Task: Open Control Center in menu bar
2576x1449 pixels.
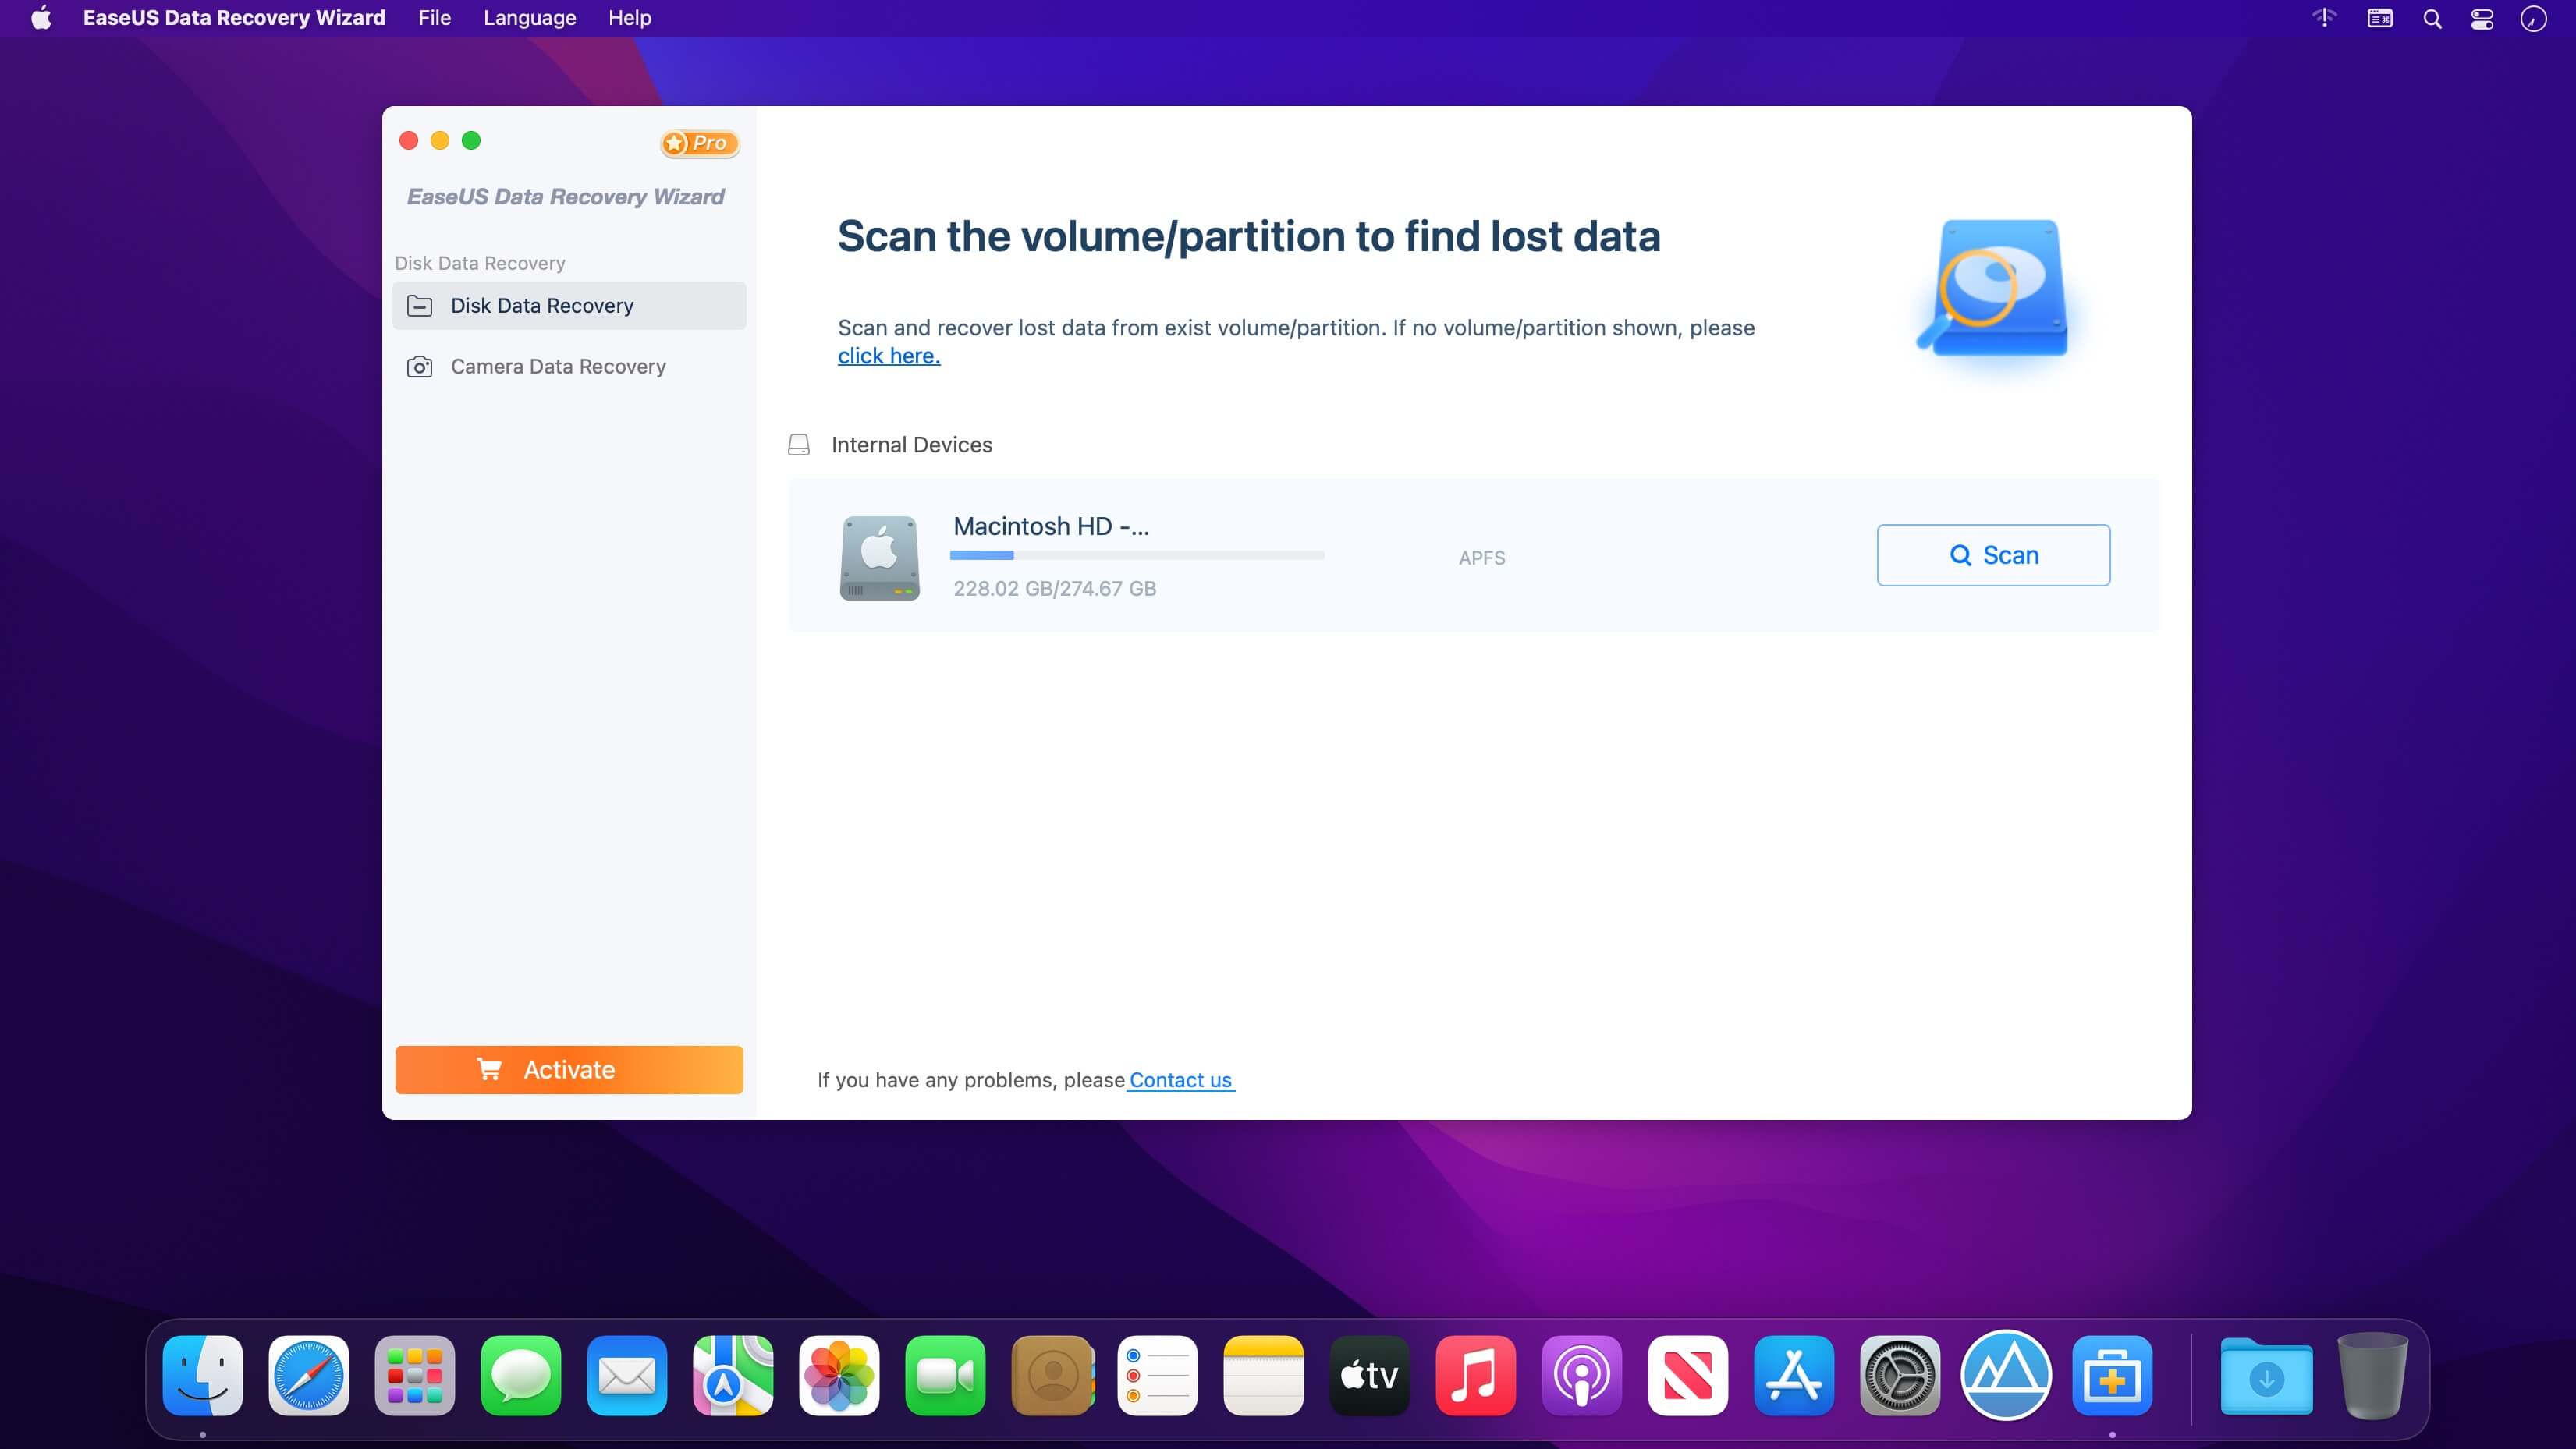Action: 2482,18
